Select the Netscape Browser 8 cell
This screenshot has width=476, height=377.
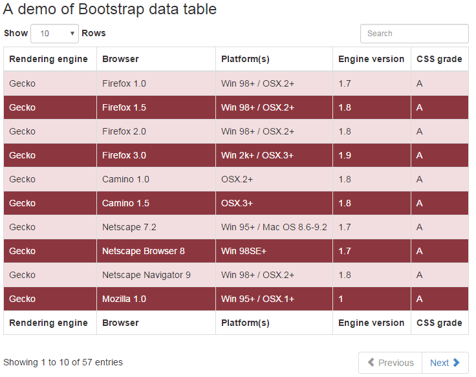(156, 251)
